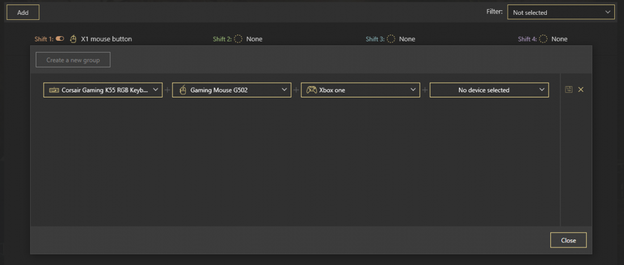The image size is (624, 265).
Task: Open the 'No device selected' dropdown
Action: pyautogui.click(x=542, y=89)
